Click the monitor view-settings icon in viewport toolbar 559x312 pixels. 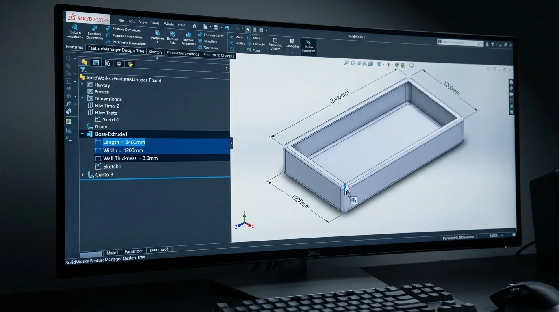[412, 65]
